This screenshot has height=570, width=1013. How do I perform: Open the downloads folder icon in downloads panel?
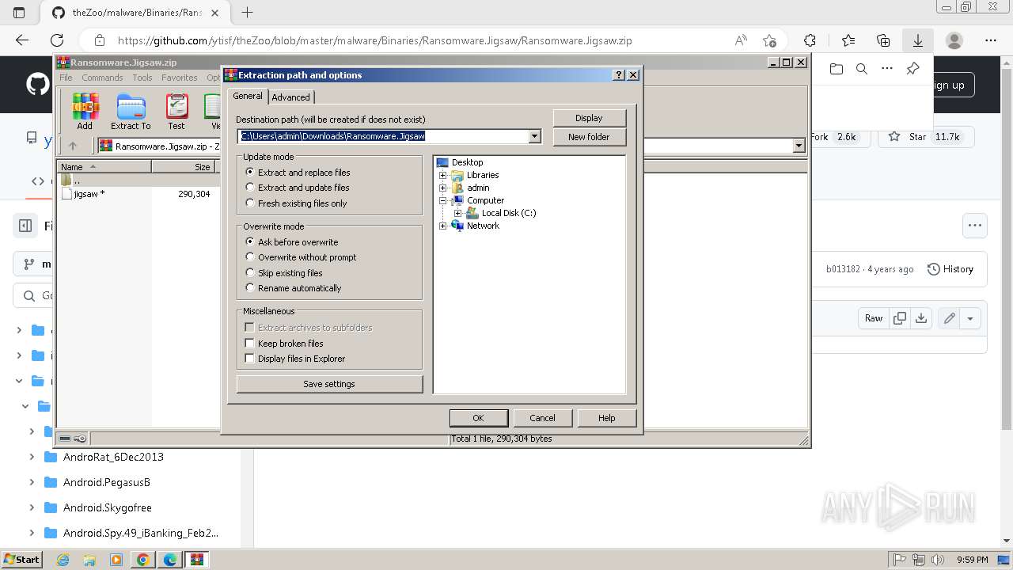(837, 69)
